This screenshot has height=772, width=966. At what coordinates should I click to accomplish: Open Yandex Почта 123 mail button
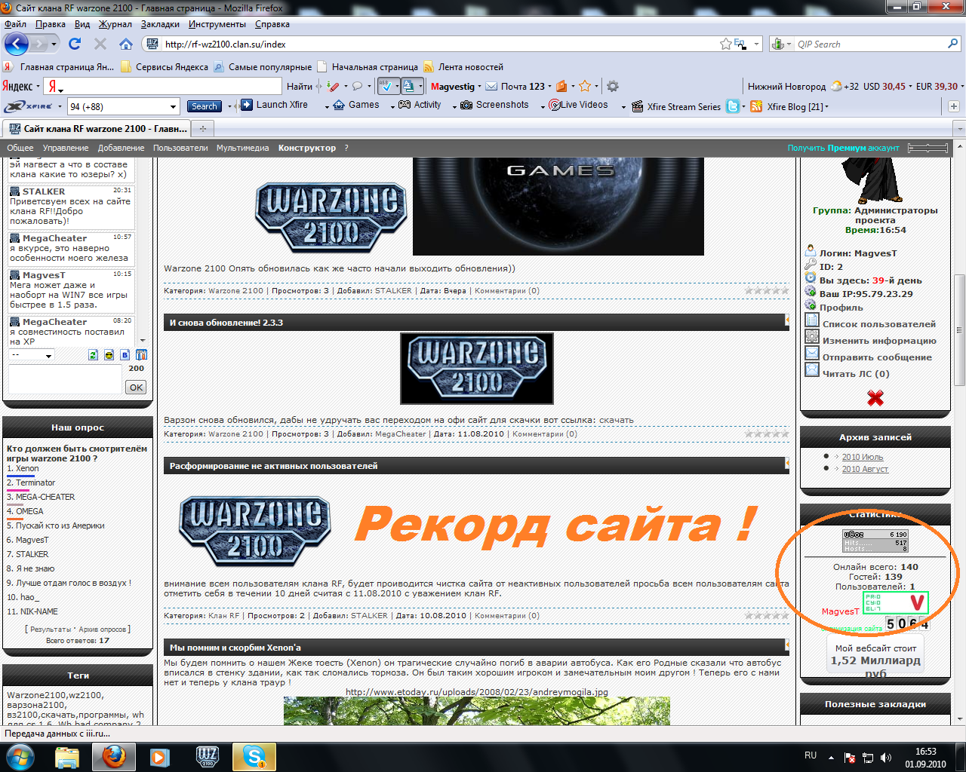click(x=515, y=86)
